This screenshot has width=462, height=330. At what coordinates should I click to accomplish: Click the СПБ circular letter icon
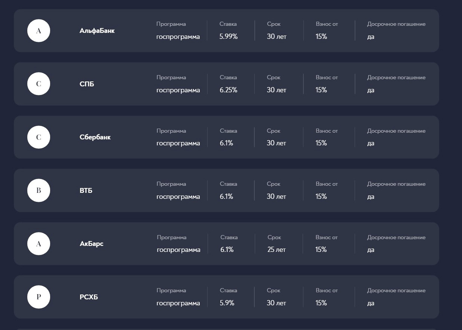(x=39, y=84)
